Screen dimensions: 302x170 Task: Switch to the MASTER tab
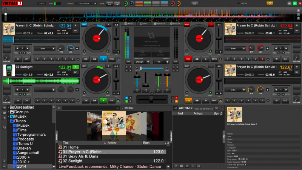pyautogui.click(x=175, y=23)
